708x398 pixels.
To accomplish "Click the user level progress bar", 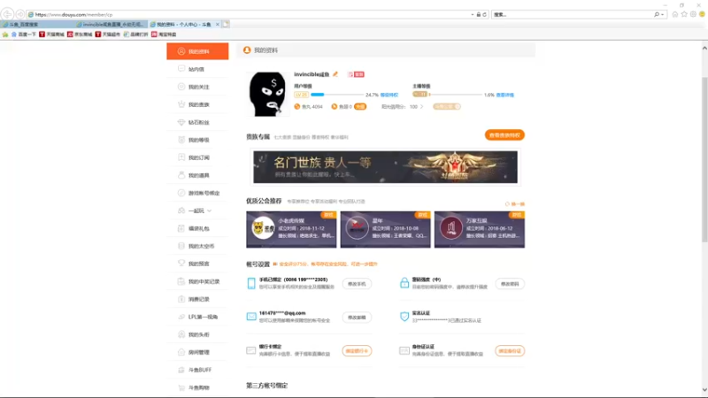I will click(x=337, y=95).
